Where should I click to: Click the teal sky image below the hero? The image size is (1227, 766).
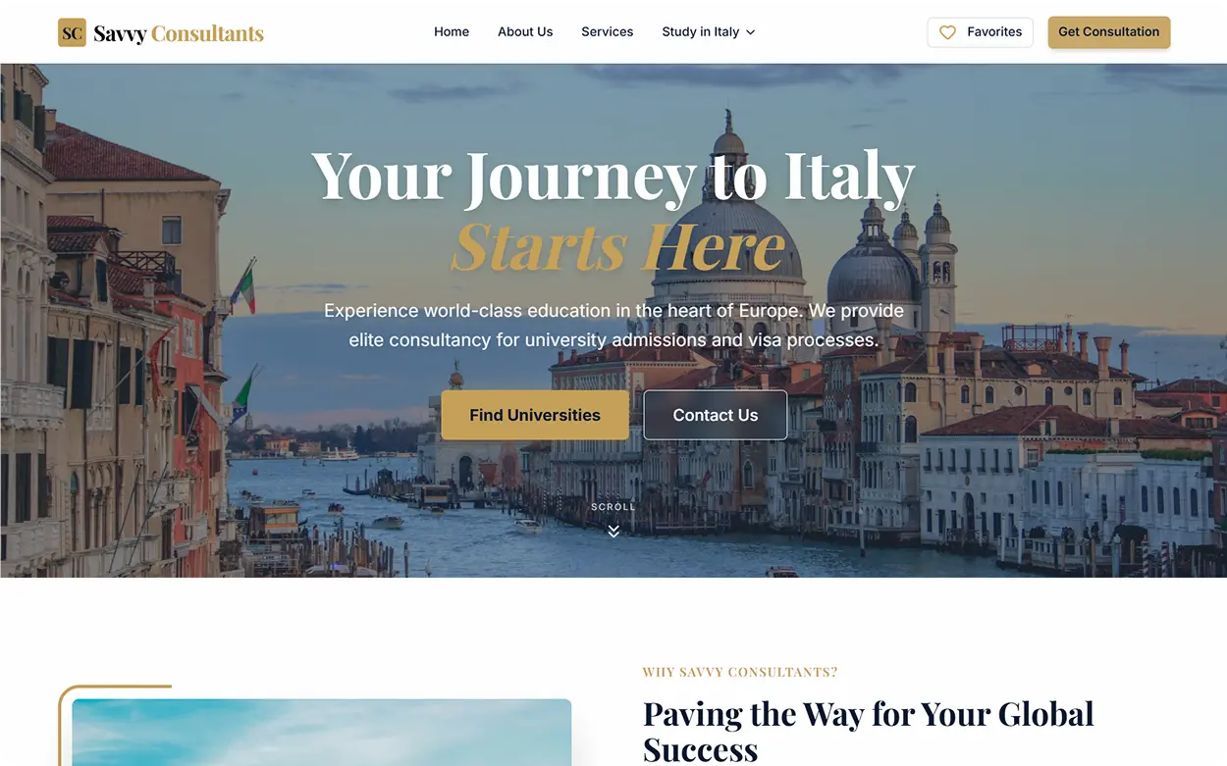click(x=322, y=733)
